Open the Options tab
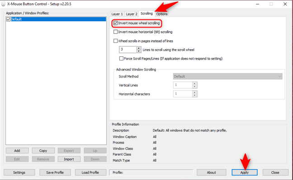 (162, 14)
